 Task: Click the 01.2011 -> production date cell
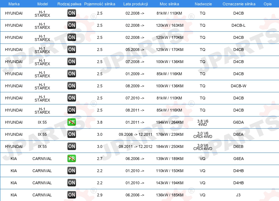[x=135, y=122]
